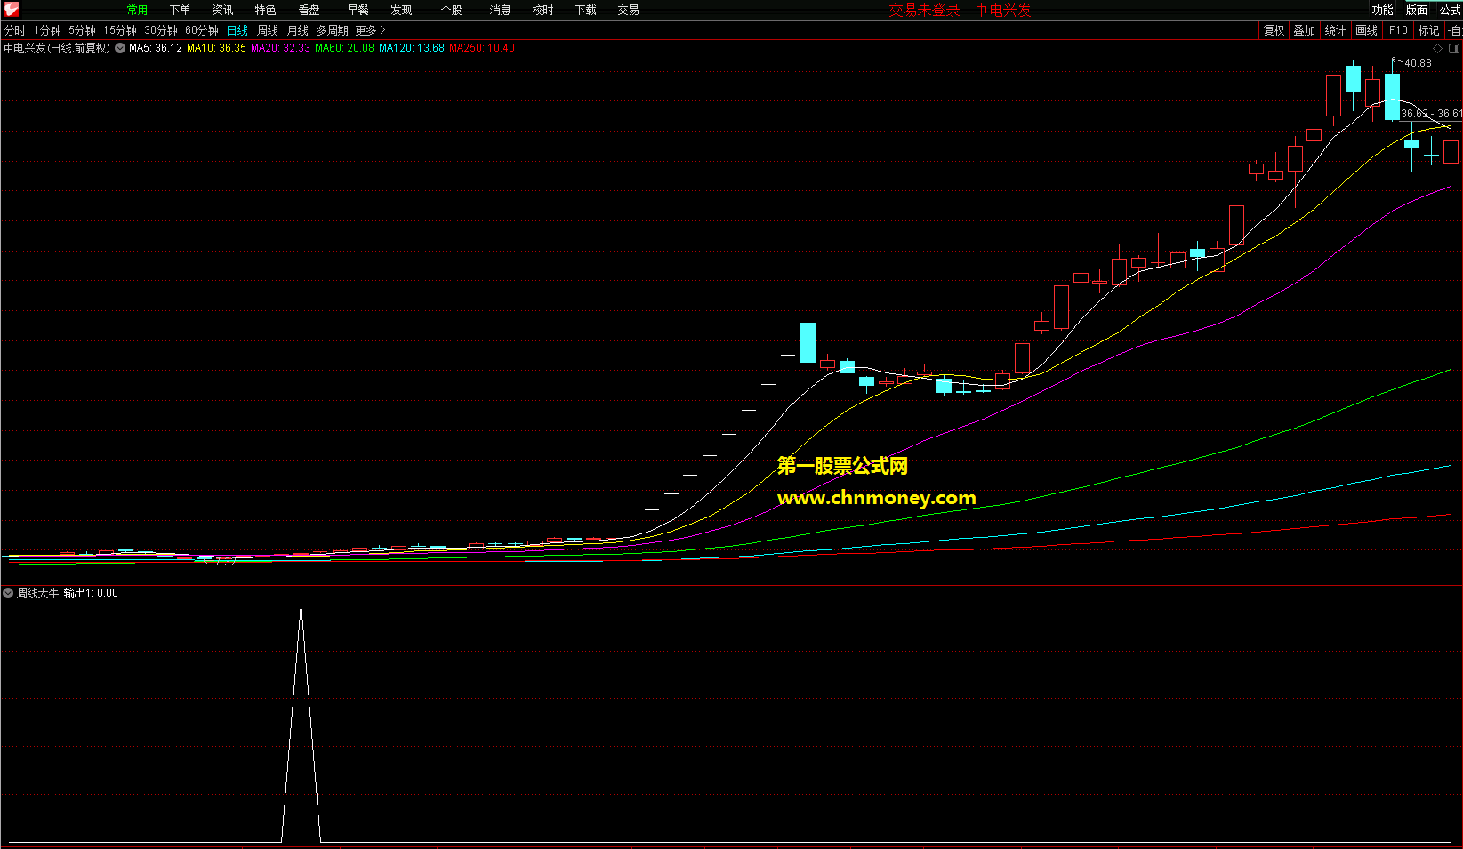This screenshot has height=849, width=1463.
Task: Click the 7.32 low price marker
Action: coord(226,562)
